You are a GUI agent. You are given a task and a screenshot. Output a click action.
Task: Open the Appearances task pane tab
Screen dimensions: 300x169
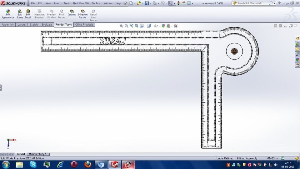pos(297,59)
